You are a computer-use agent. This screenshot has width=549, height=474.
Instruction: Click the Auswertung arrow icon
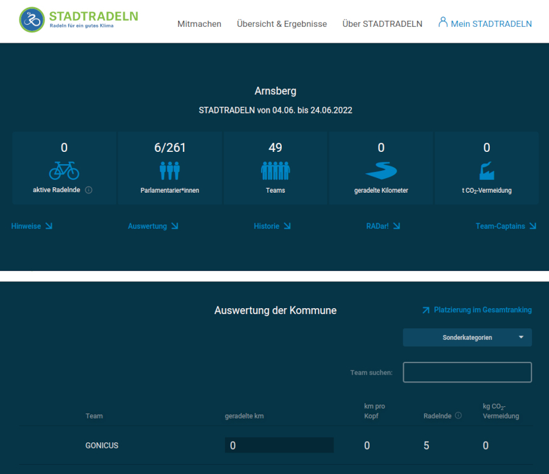pyautogui.click(x=174, y=226)
